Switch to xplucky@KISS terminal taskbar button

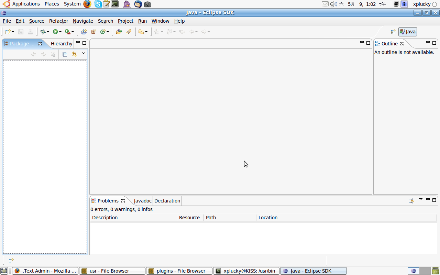tap(246, 271)
